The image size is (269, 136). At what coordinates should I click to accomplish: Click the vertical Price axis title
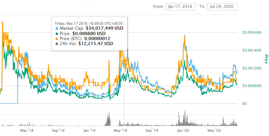[266, 59]
